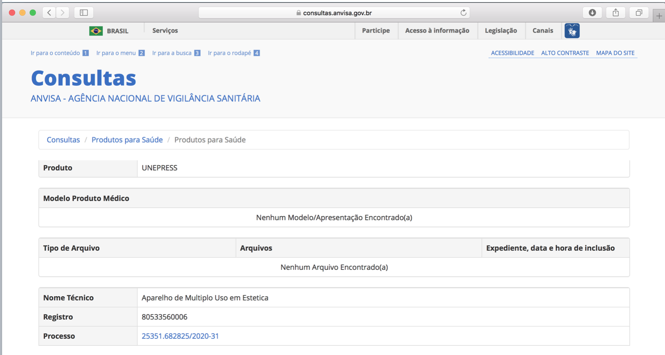Image resolution: width=665 pixels, height=355 pixels.
Task: Click Aparelho de Multiplo Uso em Estetica
Action: (205, 298)
